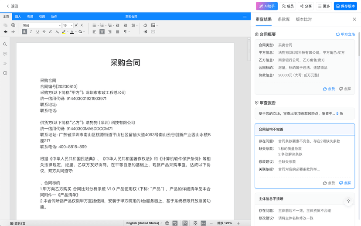
Task: Click the zoom in plus button
Action: click(x=238, y=223)
